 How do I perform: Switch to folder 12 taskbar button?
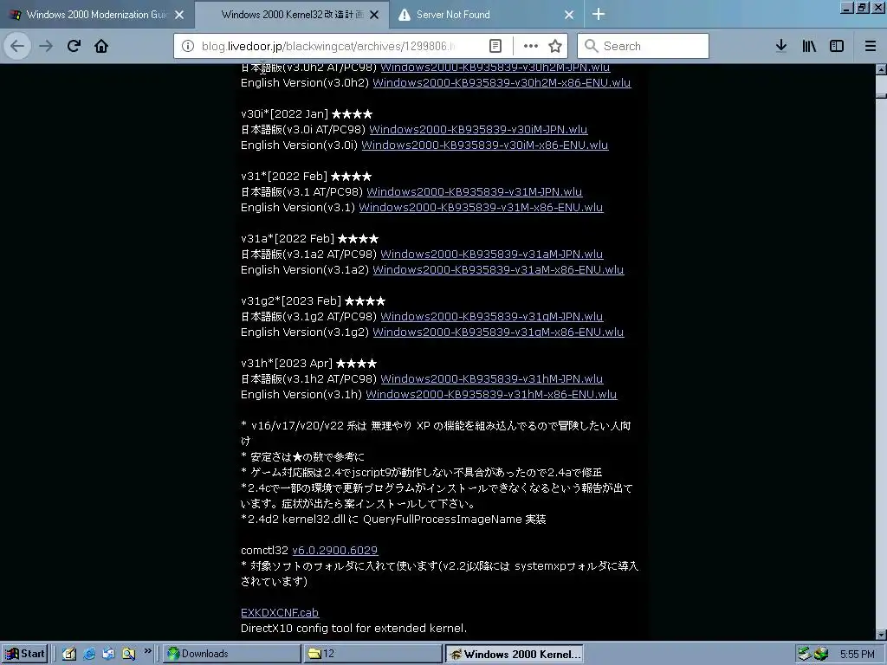[372, 654]
